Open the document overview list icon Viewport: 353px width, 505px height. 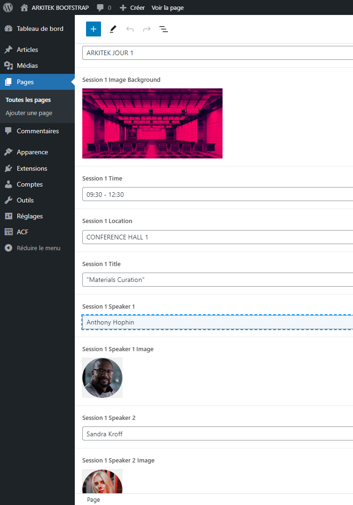point(164,29)
